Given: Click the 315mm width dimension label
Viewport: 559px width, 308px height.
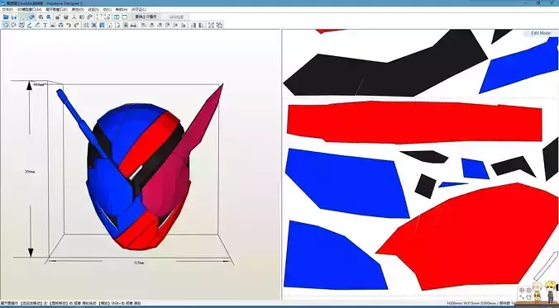Looking at the screenshot, I should click(x=139, y=263).
